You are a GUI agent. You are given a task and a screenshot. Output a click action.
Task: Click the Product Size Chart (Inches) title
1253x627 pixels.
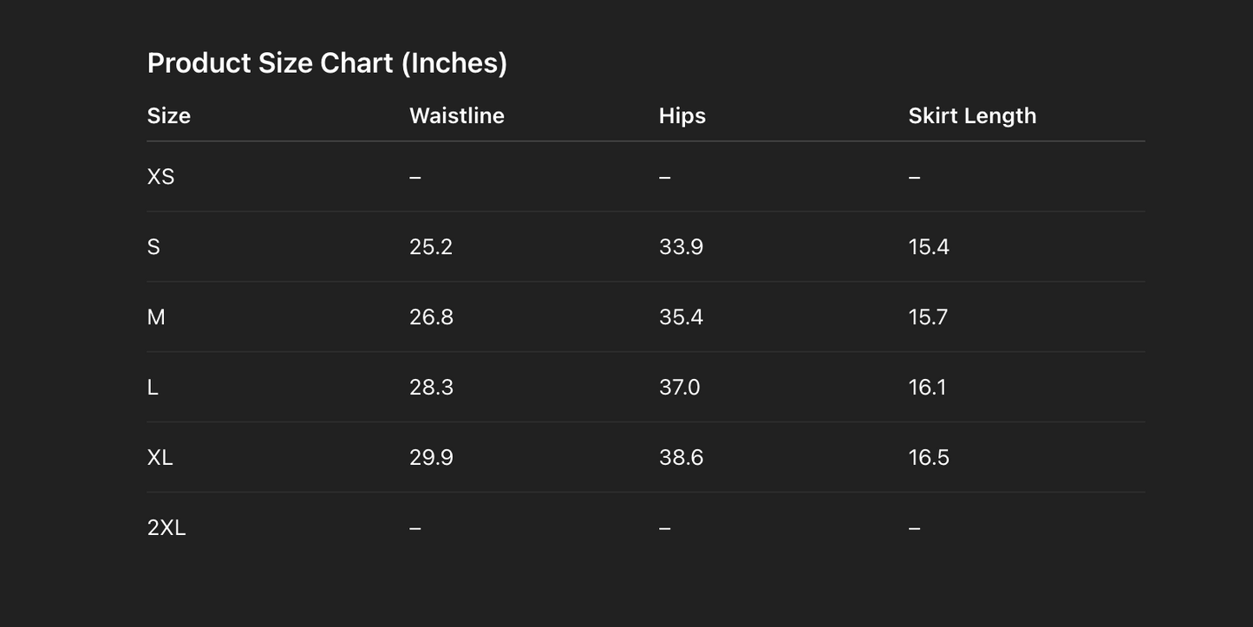(327, 63)
